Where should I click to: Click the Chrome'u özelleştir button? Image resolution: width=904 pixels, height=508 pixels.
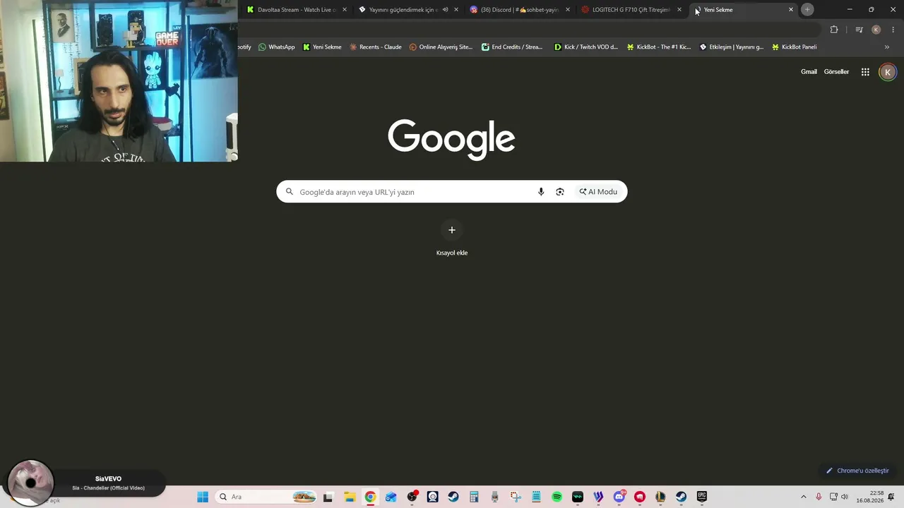point(857,471)
